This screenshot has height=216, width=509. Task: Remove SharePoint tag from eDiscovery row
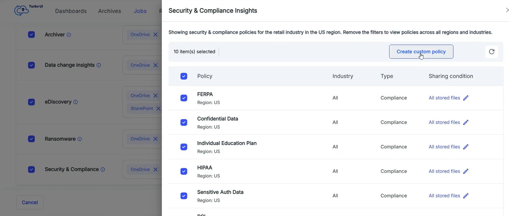(x=159, y=109)
